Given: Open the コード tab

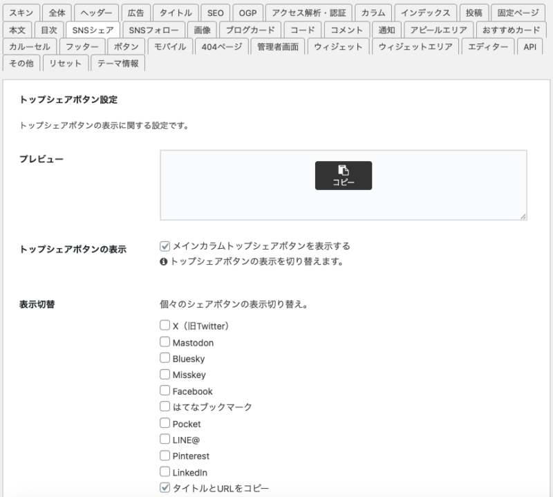Looking at the screenshot, I should click(302, 30).
